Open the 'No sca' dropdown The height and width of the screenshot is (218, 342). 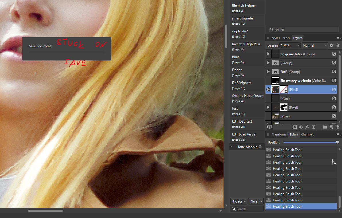239,201
